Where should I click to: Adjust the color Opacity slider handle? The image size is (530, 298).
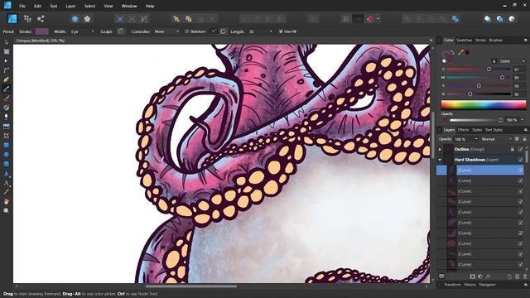500,120
